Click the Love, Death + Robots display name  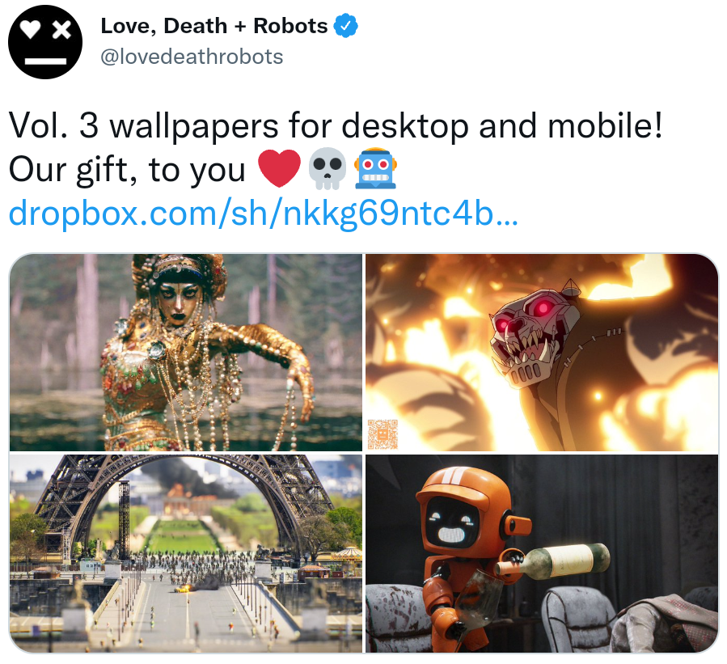(x=214, y=26)
